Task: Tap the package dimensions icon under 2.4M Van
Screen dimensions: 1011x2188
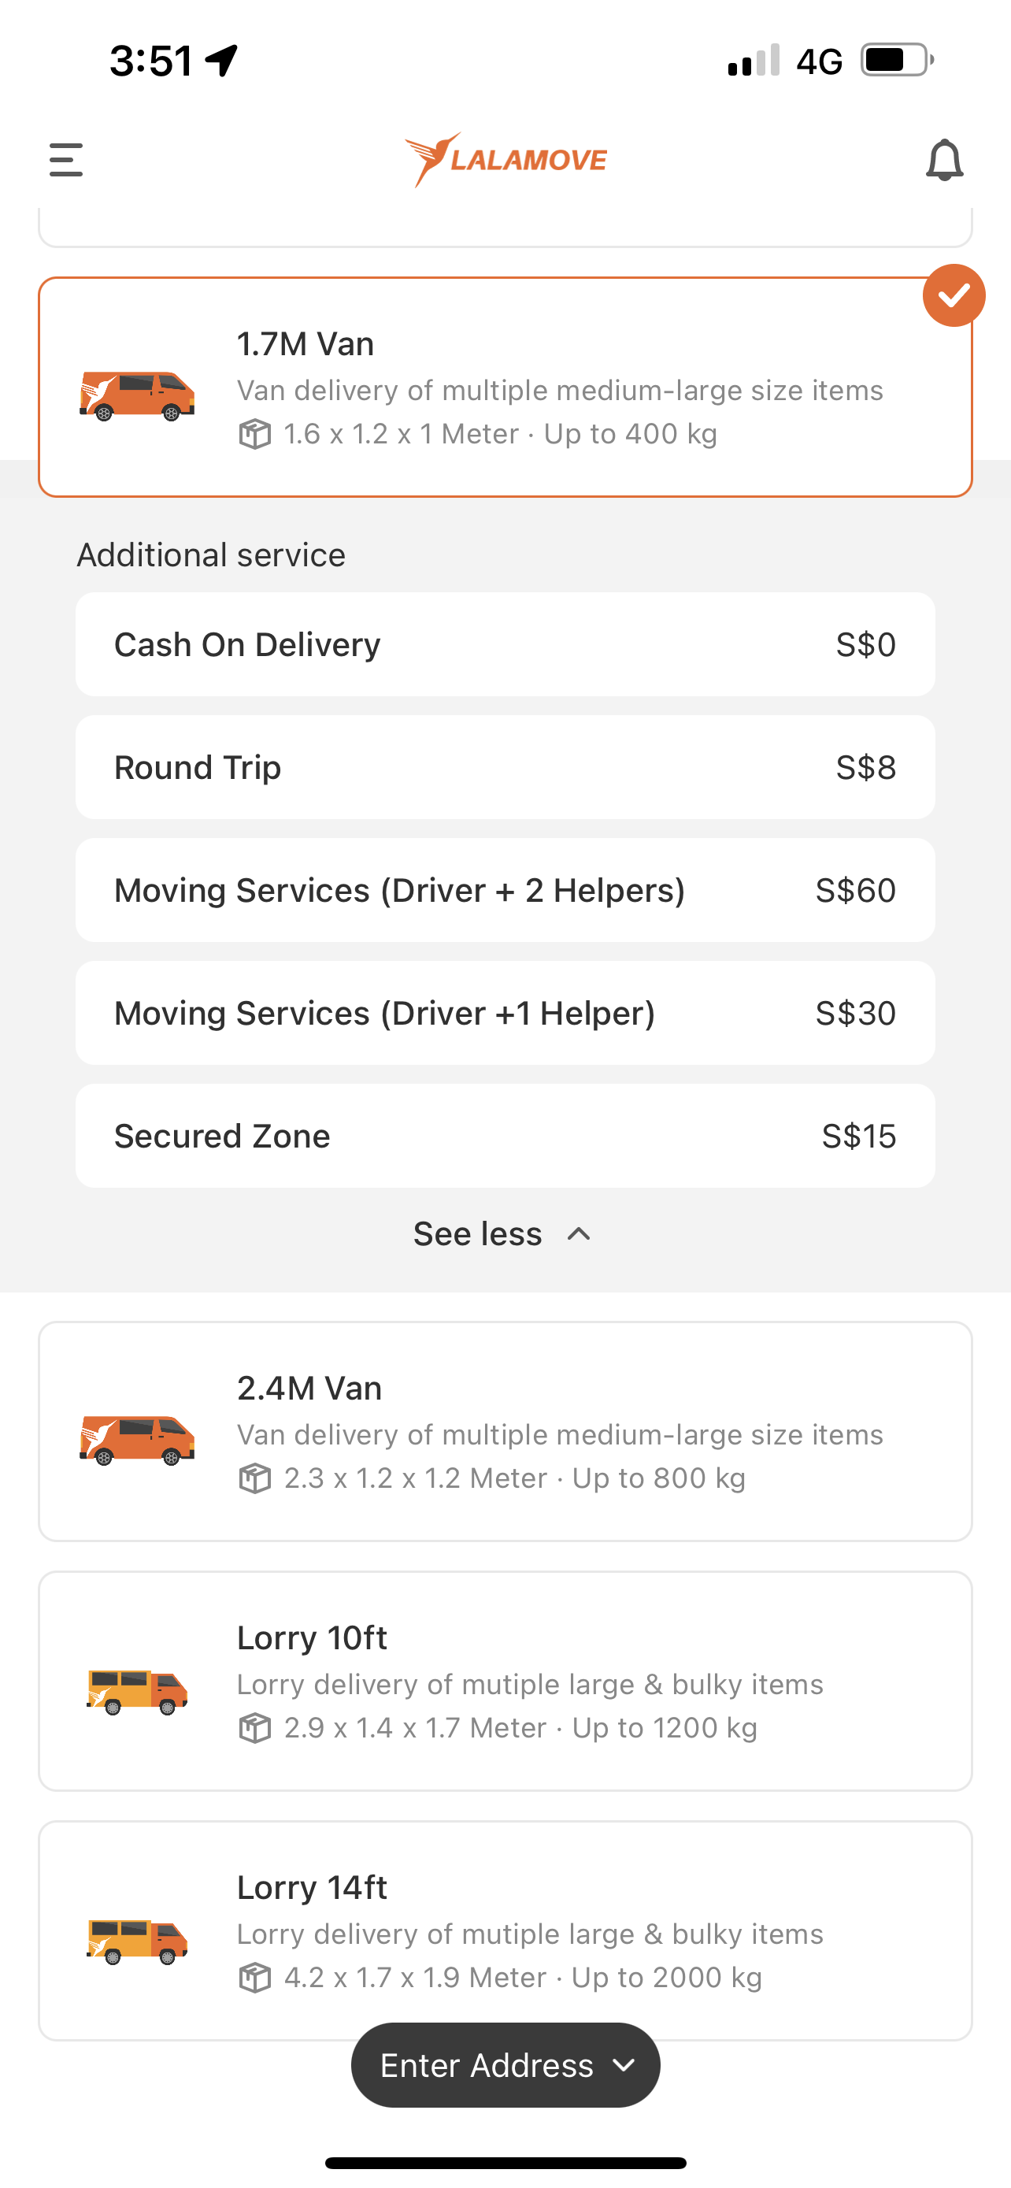Action: tap(254, 1478)
